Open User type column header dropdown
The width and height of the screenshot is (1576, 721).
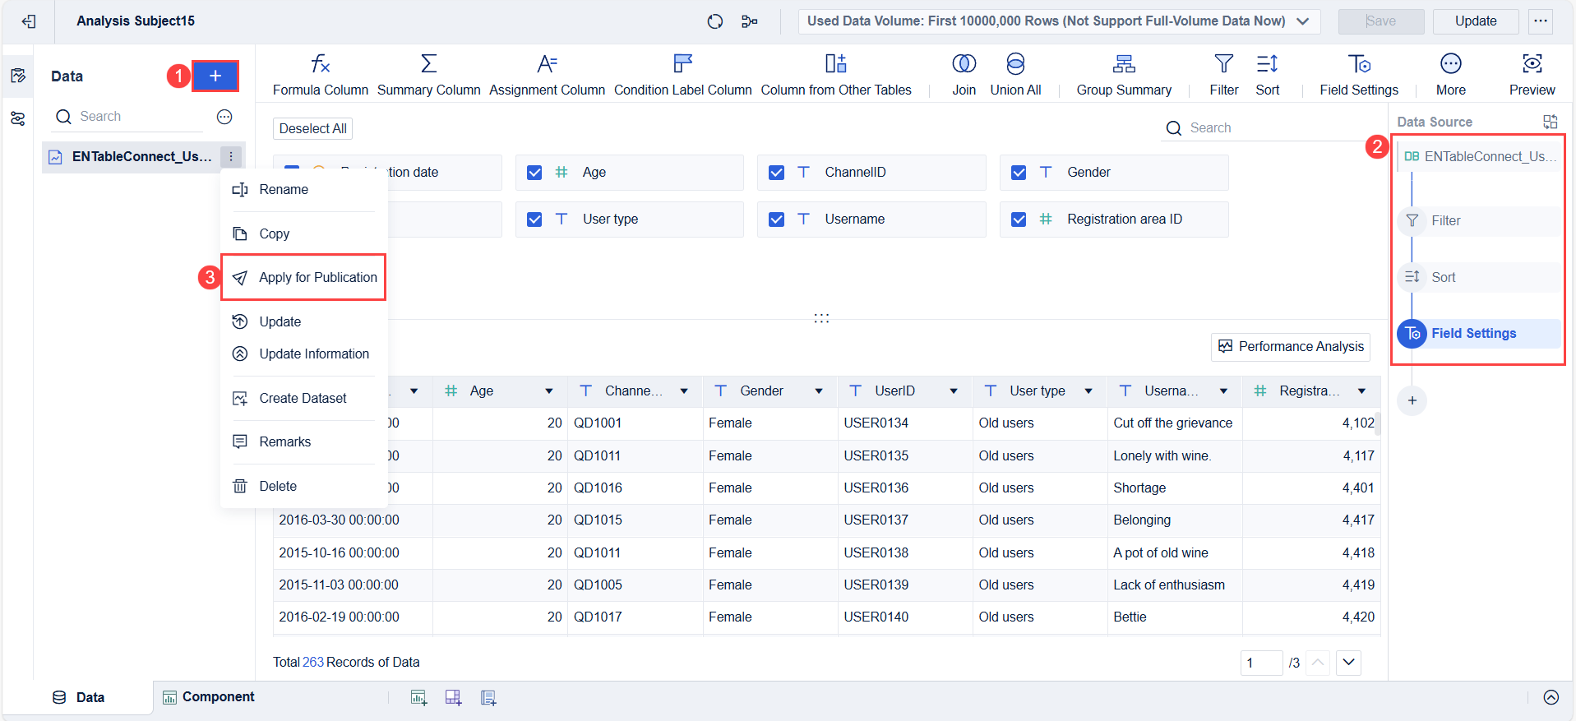(1088, 391)
